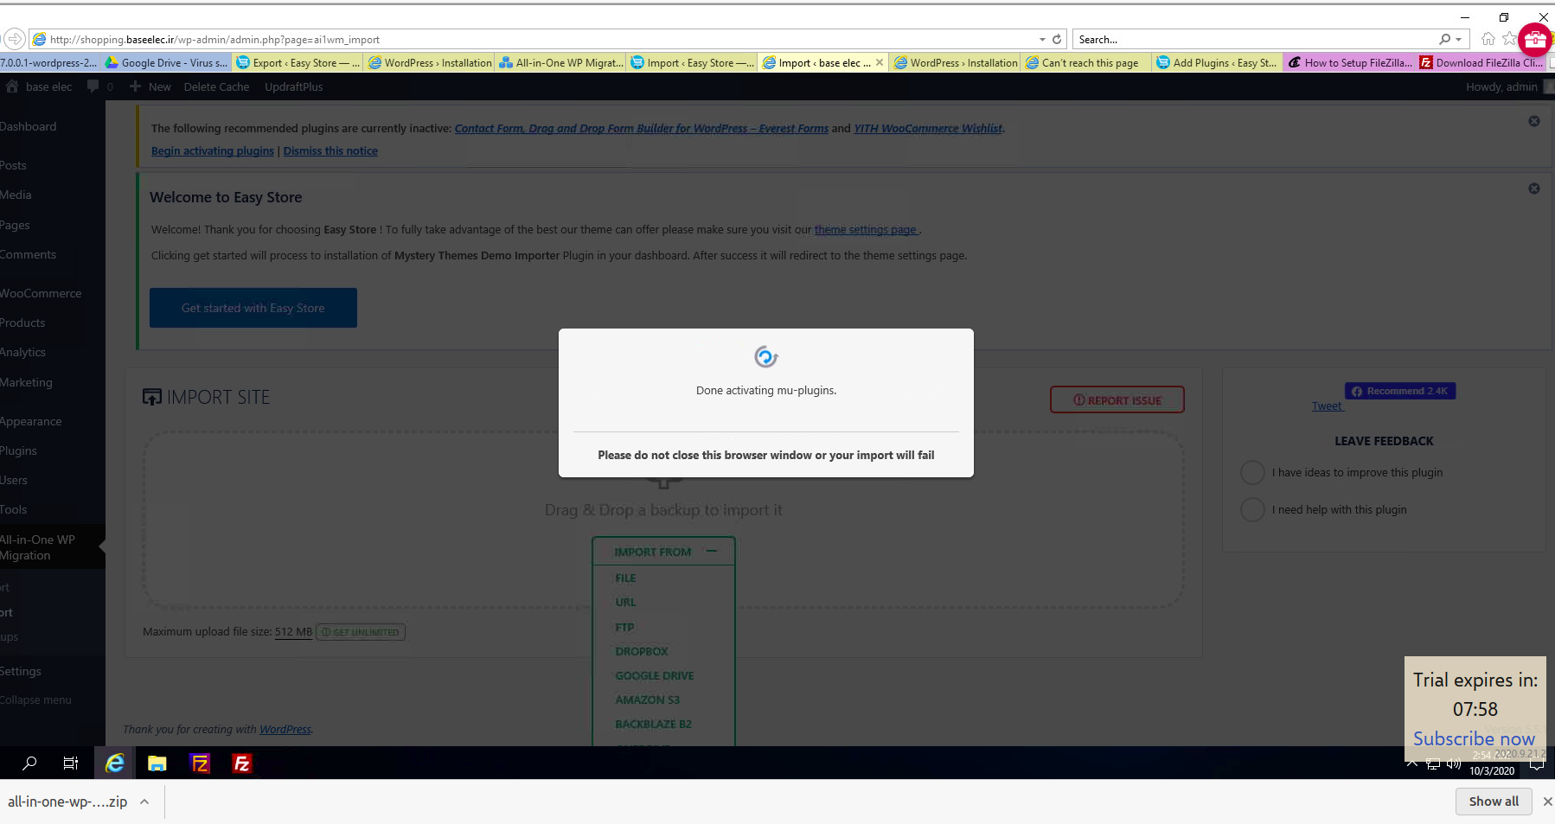Dismiss the Welcome to Easy Store notice

[x=1534, y=188]
